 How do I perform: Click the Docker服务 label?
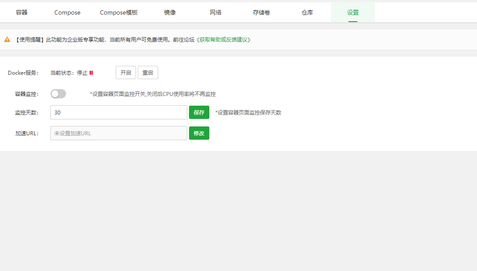pyautogui.click(x=23, y=73)
